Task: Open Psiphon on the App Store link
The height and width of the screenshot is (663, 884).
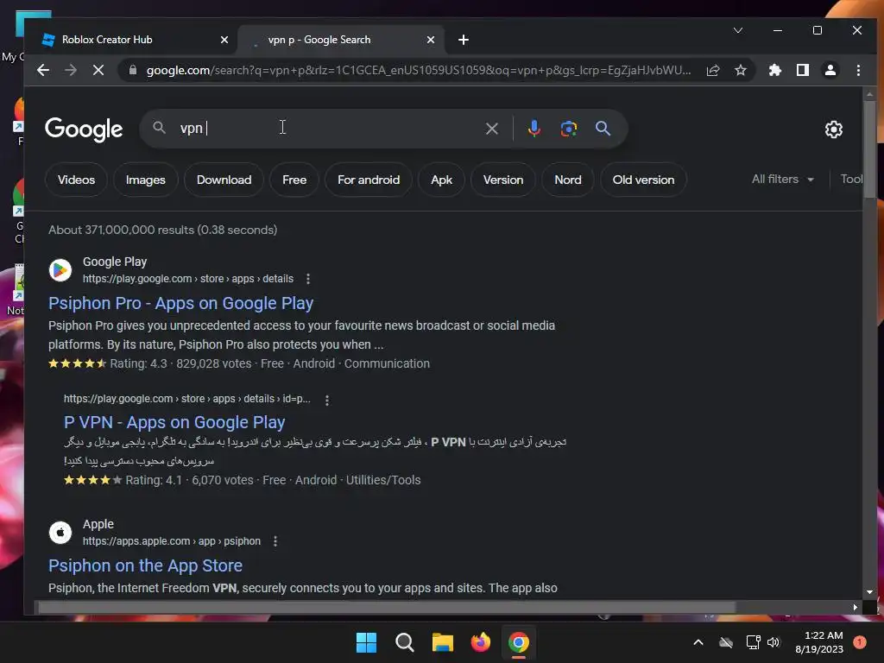Action: pyautogui.click(x=145, y=565)
